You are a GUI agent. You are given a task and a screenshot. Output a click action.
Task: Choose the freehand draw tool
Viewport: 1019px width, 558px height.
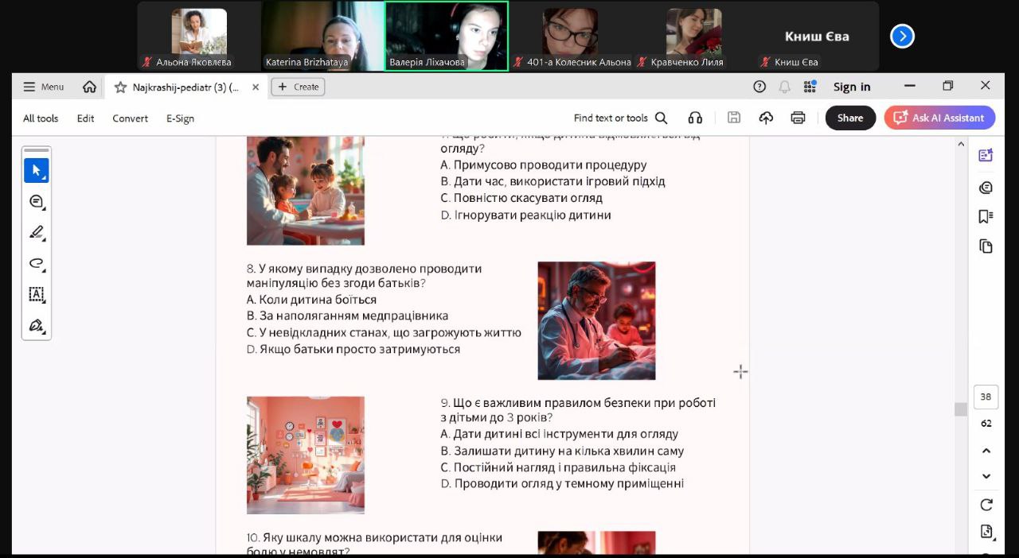(x=36, y=263)
